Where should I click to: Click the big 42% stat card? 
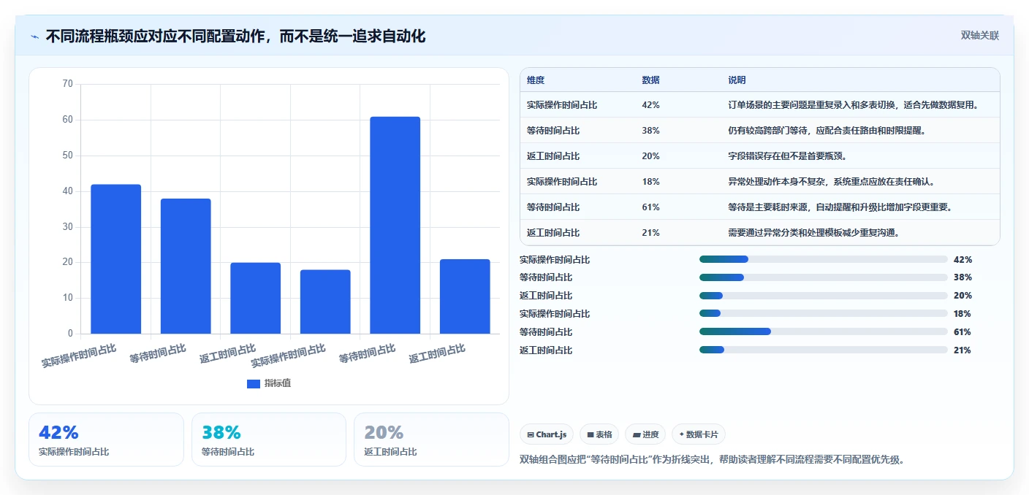[x=106, y=440]
